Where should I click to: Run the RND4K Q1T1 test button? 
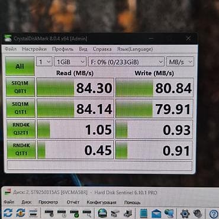pos(21,150)
